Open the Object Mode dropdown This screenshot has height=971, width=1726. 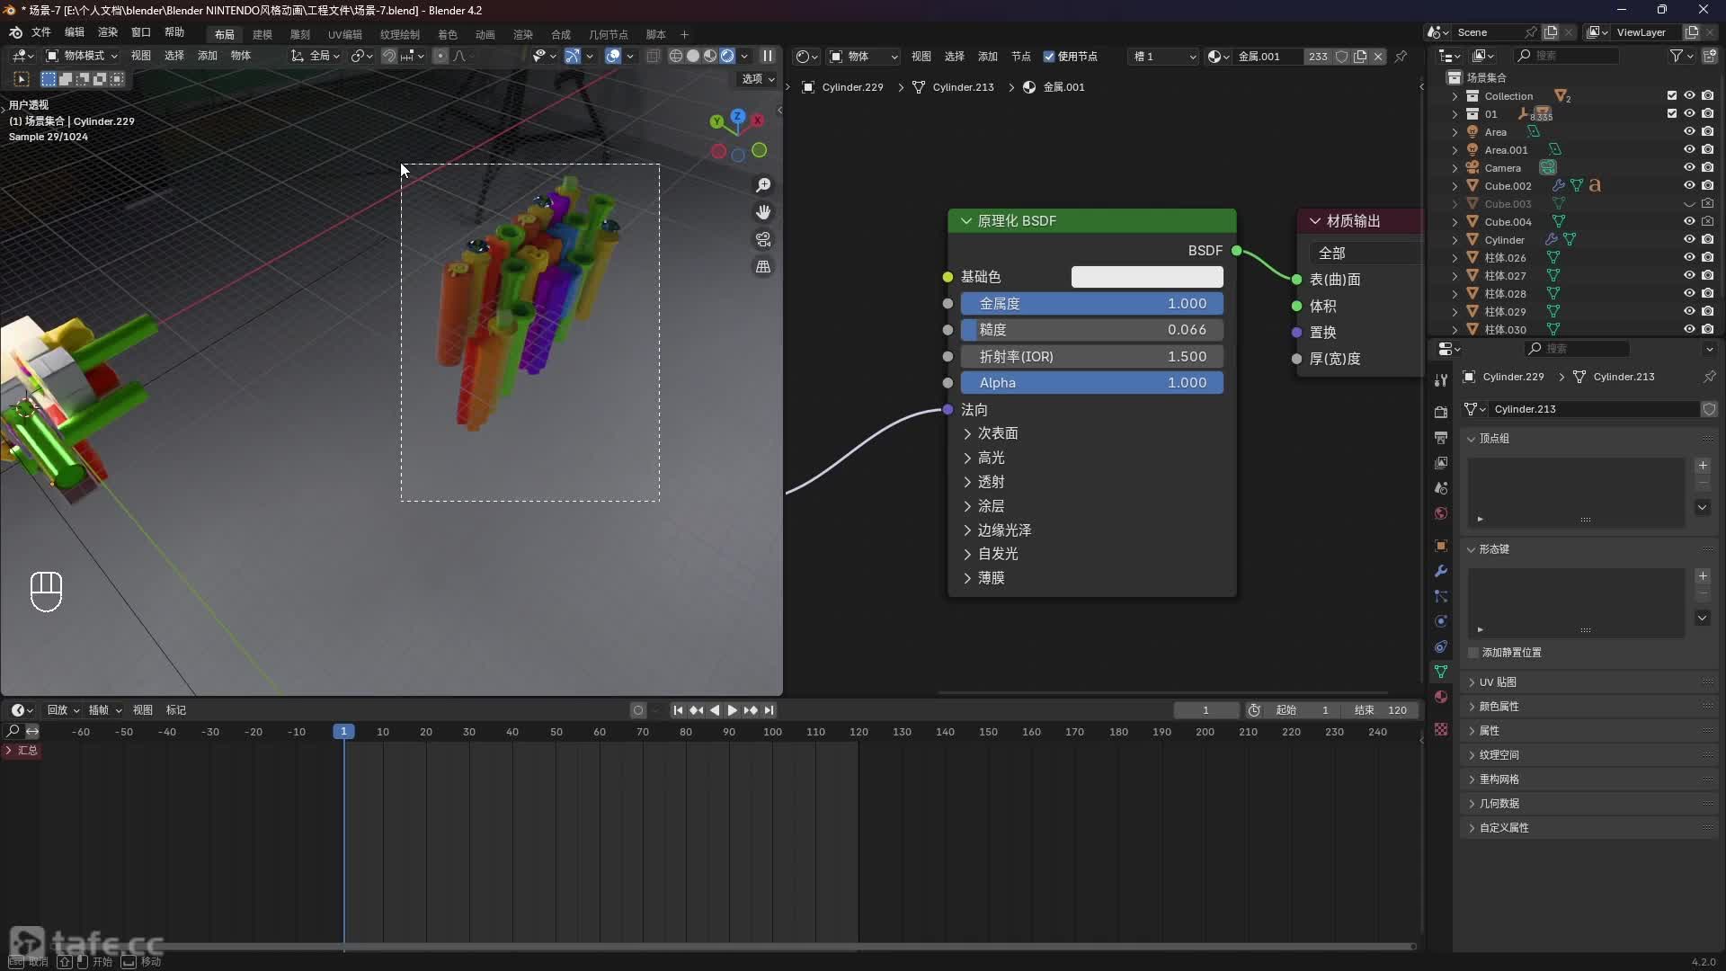click(82, 56)
